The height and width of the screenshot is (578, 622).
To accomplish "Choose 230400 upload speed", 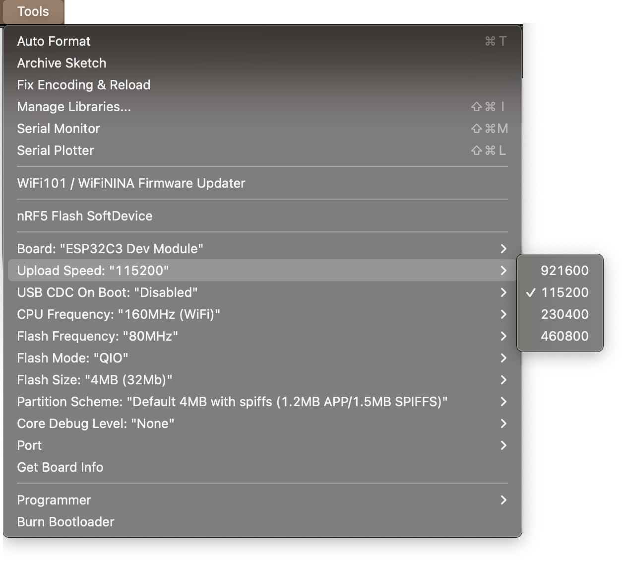I will point(564,314).
